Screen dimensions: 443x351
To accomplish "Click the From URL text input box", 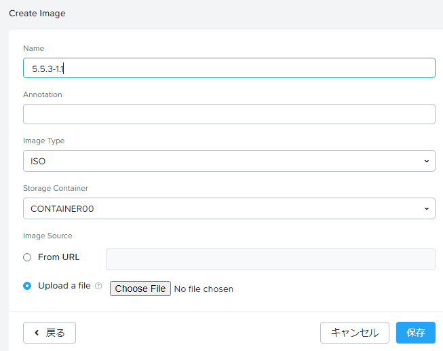I will 270,259.
